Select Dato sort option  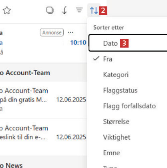coord(128,43)
